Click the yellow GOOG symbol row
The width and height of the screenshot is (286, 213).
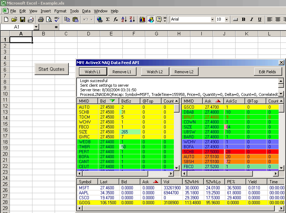pyautogui.click(x=85, y=203)
